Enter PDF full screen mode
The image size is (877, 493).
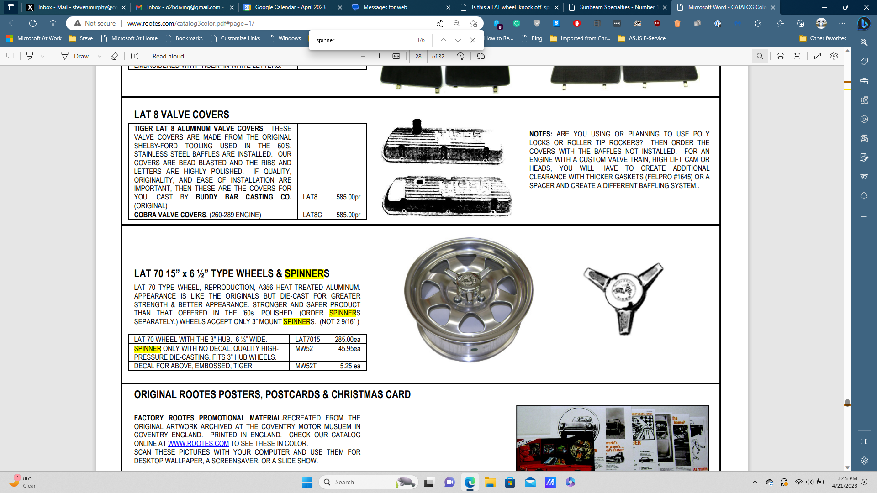pos(818,56)
